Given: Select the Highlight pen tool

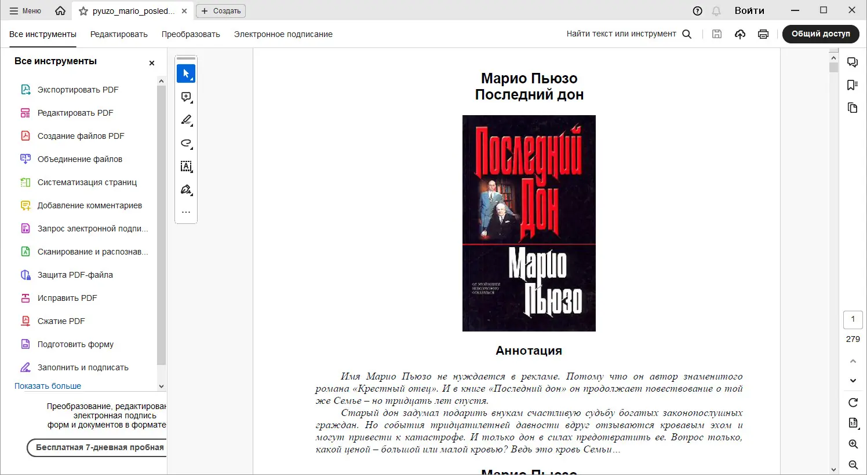Looking at the screenshot, I should (186, 120).
